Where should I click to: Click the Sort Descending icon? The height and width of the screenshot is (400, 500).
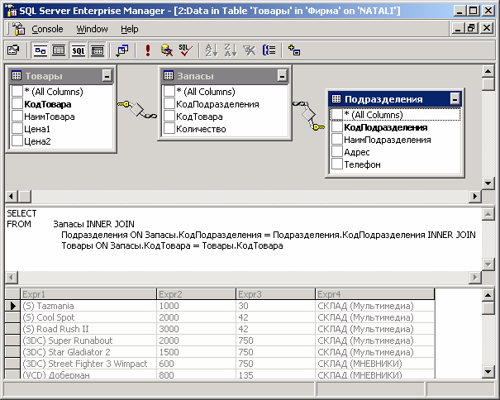click(x=231, y=50)
